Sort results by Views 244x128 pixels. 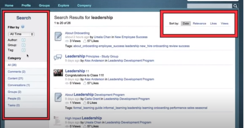(224, 24)
